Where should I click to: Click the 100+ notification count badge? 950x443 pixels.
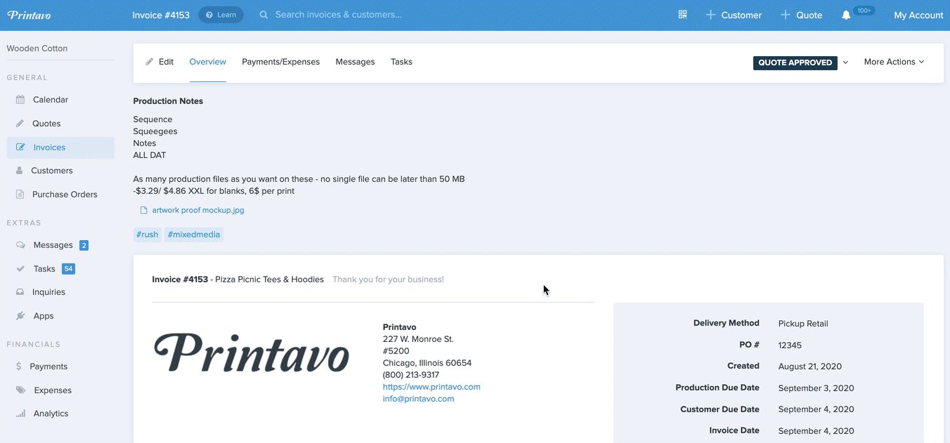tap(864, 11)
